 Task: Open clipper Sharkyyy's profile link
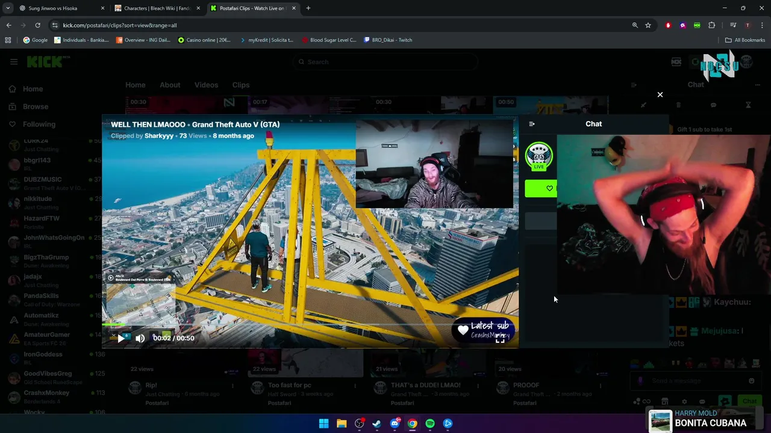(x=159, y=136)
